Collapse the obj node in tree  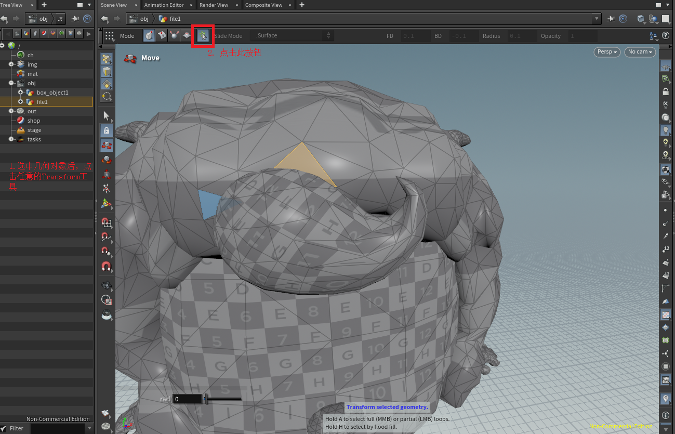click(x=11, y=83)
